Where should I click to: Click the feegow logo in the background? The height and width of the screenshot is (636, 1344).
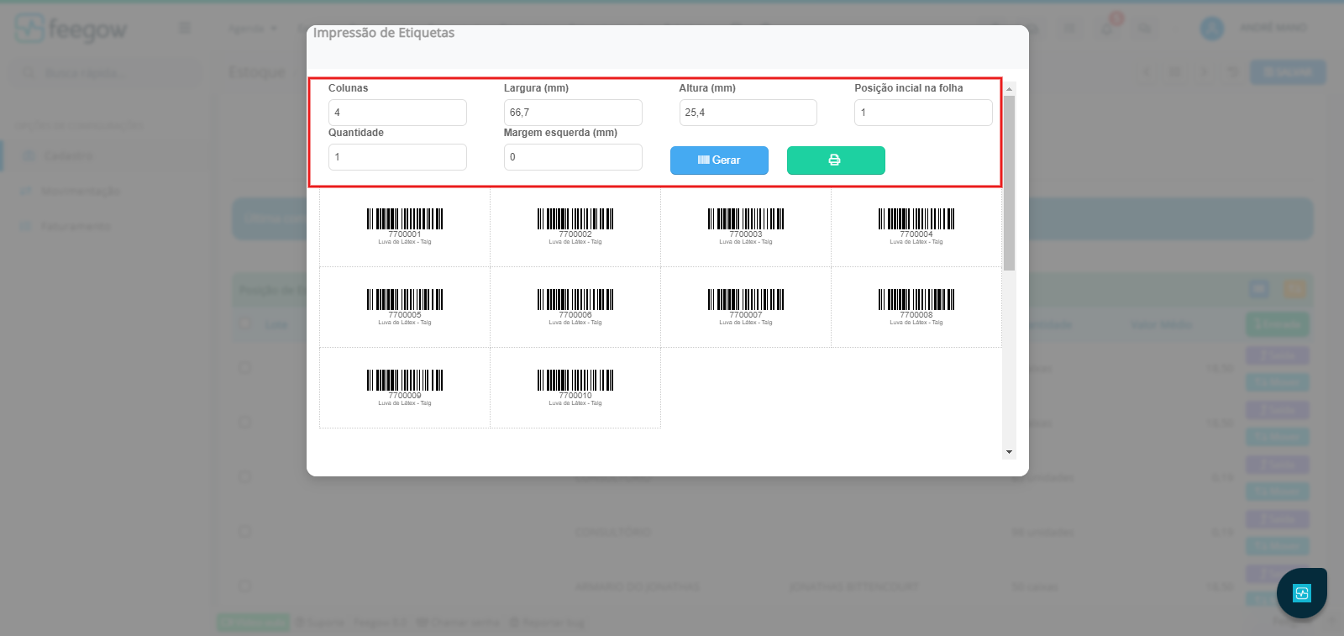pyautogui.click(x=71, y=29)
